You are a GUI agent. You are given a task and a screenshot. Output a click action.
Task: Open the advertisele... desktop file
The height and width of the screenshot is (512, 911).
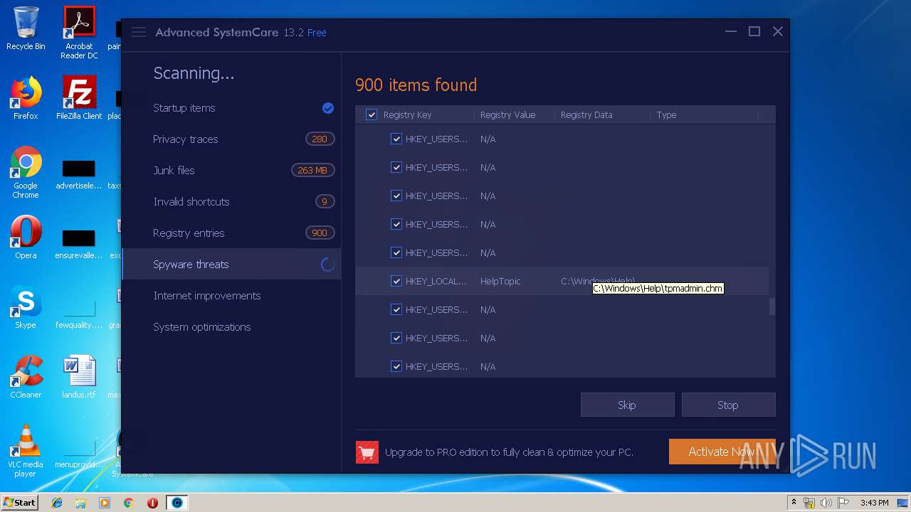[x=79, y=175]
